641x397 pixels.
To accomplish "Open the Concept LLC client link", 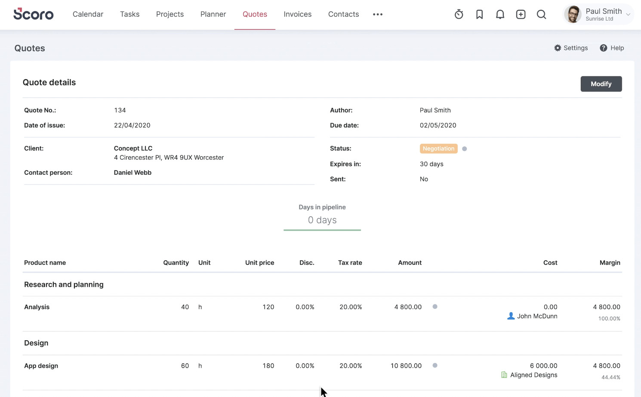I will pyautogui.click(x=133, y=148).
